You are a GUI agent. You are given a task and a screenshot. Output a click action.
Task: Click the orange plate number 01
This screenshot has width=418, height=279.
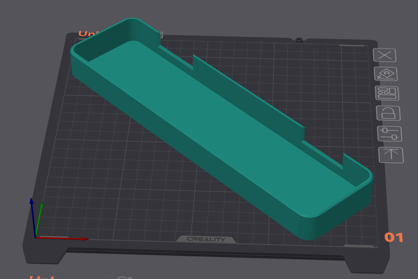(x=394, y=237)
